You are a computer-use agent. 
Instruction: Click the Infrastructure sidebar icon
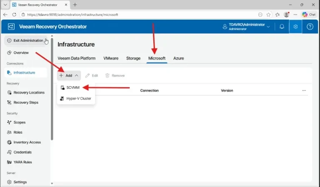[x=9, y=72]
